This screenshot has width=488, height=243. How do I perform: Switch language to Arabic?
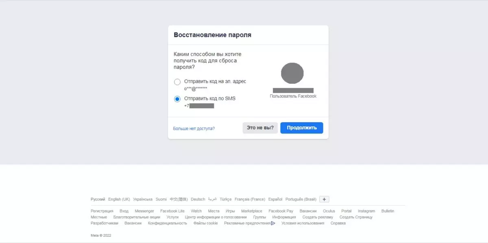212,199
